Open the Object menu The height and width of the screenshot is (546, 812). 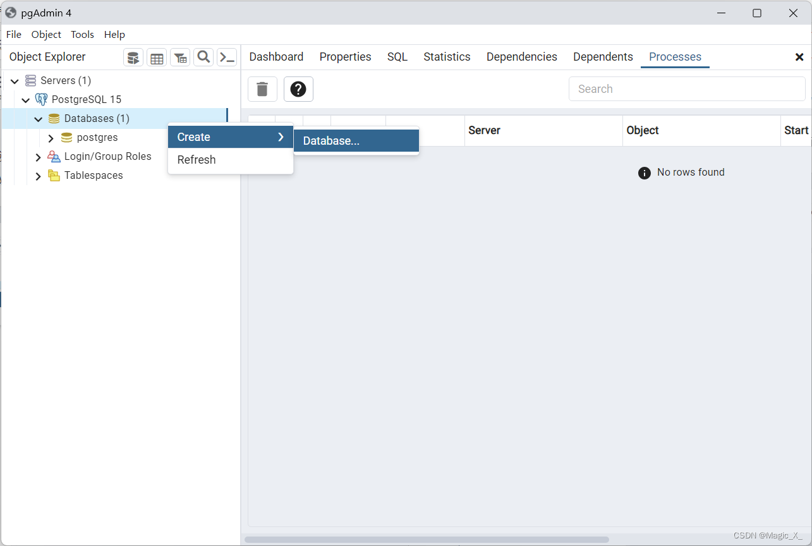[x=46, y=34]
